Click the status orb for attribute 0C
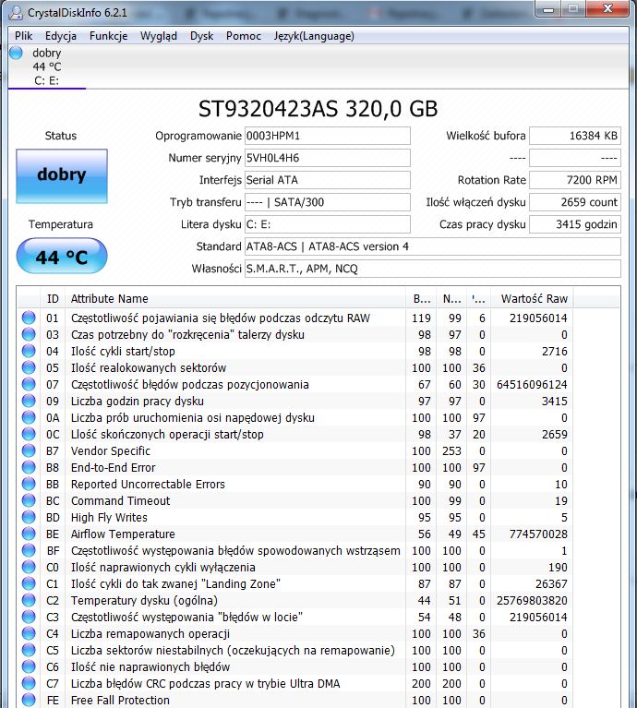 coord(29,435)
